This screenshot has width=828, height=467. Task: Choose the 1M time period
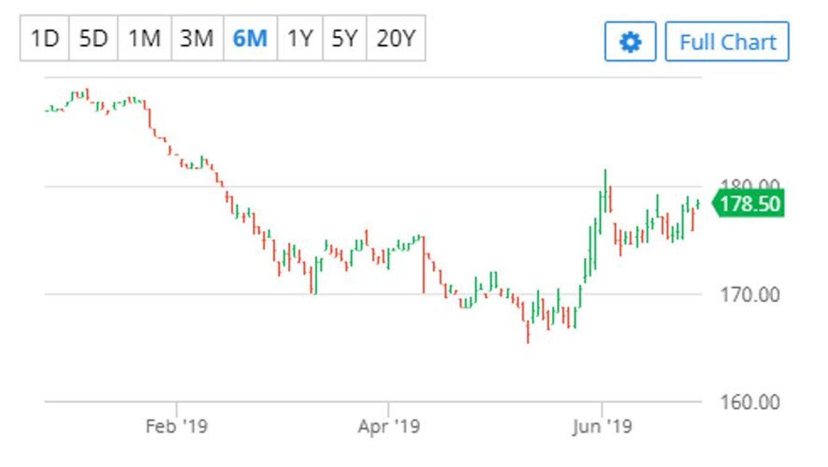144,38
